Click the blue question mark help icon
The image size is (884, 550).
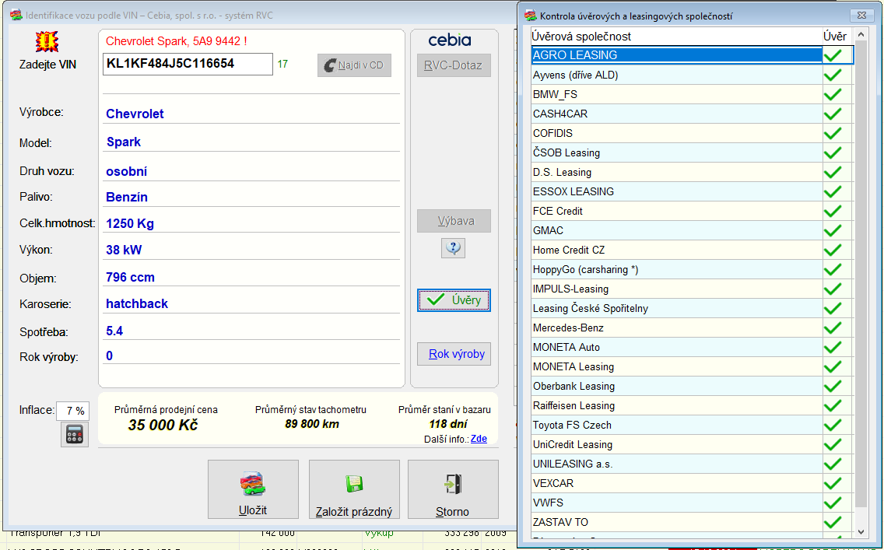[x=453, y=248]
